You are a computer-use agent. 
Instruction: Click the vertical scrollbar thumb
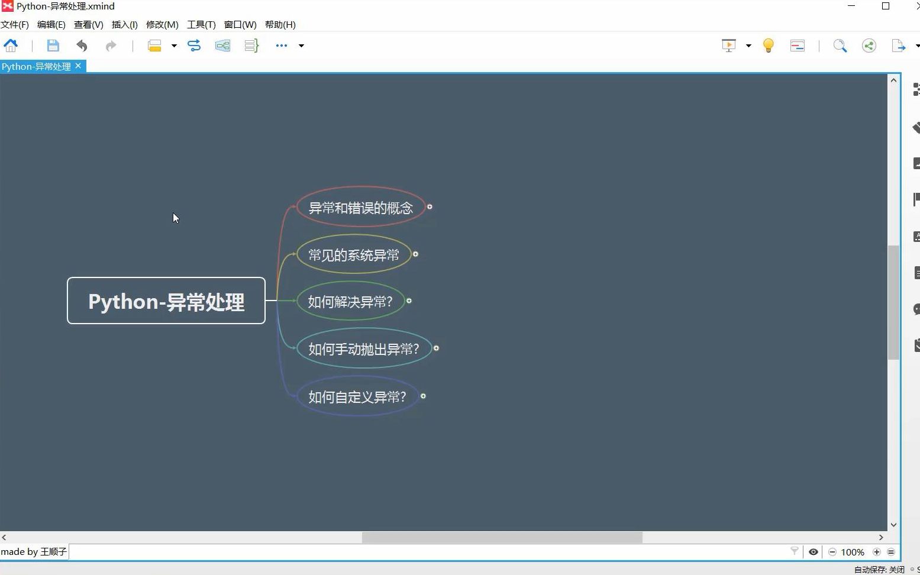pos(893,302)
